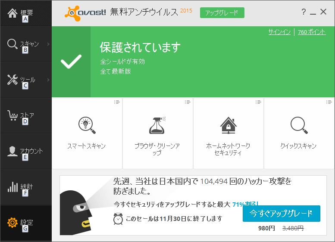Image resolution: width=335 pixels, height=242 pixels.
Task: Click the 104,494 attack count text
Action: pos(214,181)
